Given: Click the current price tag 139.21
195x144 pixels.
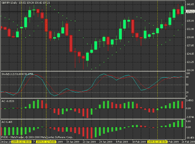Looking at the screenshot, I should click(x=190, y=11).
